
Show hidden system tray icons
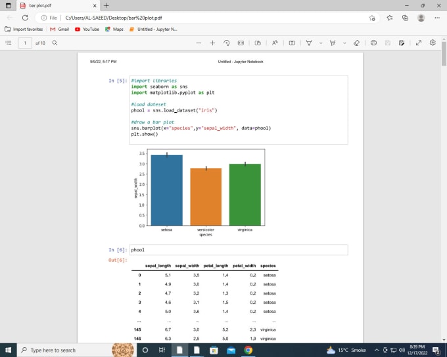[x=377, y=350]
